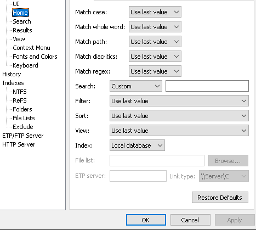This screenshot has width=256, height=230.
Task: Open Exclude settings
Action: coord(23,127)
